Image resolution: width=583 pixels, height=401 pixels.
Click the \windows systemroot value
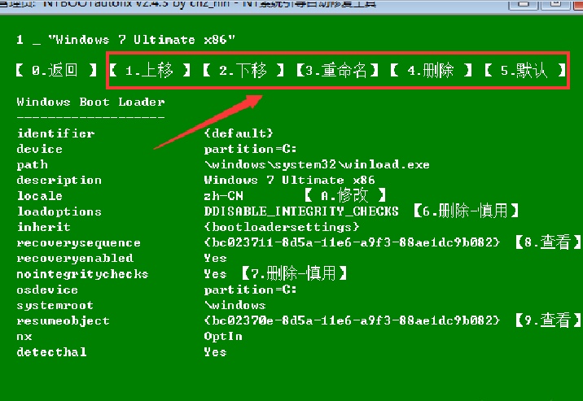pyautogui.click(x=235, y=305)
